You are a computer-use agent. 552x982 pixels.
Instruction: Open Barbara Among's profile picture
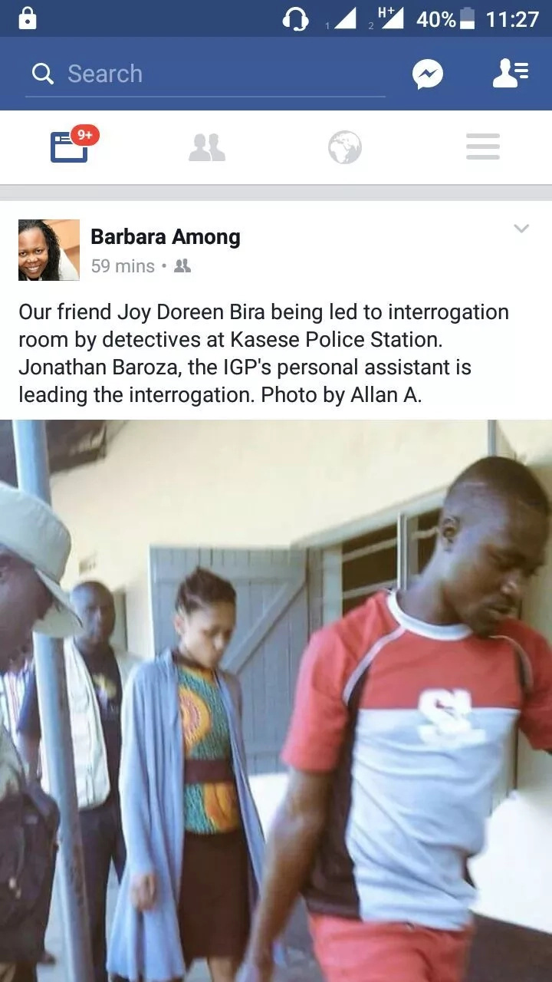49,250
